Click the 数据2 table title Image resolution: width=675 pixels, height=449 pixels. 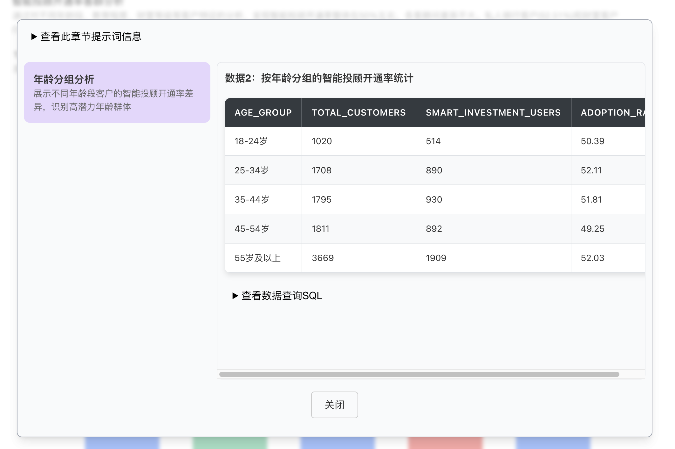click(x=319, y=76)
